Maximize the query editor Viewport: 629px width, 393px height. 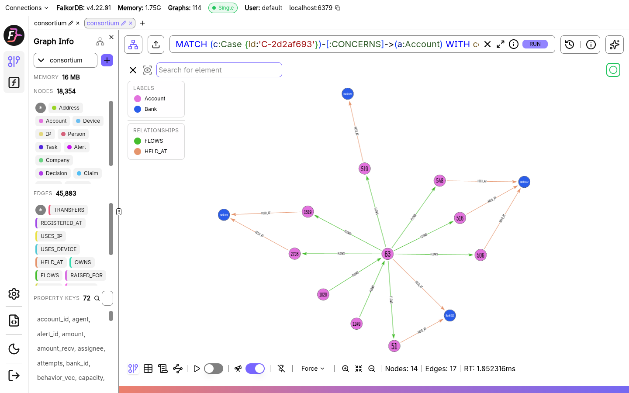coord(501,44)
